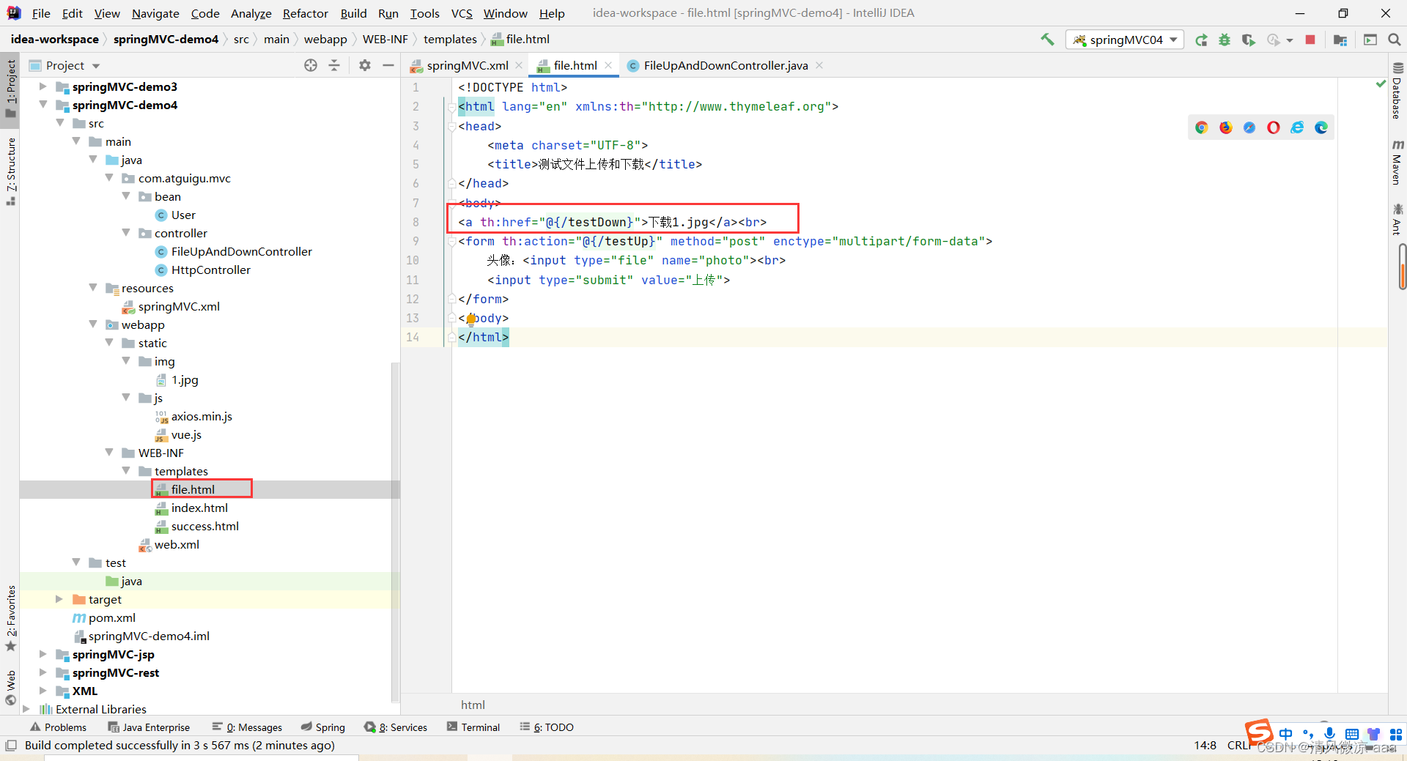The image size is (1407, 761).
Task: Open preview in Opera browser icon
Action: (1274, 127)
